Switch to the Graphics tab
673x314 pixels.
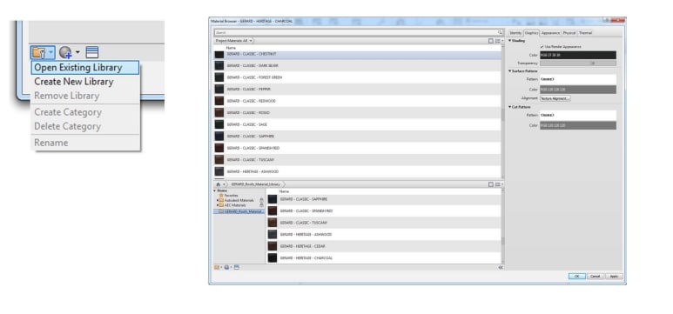click(x=531, y=32)
